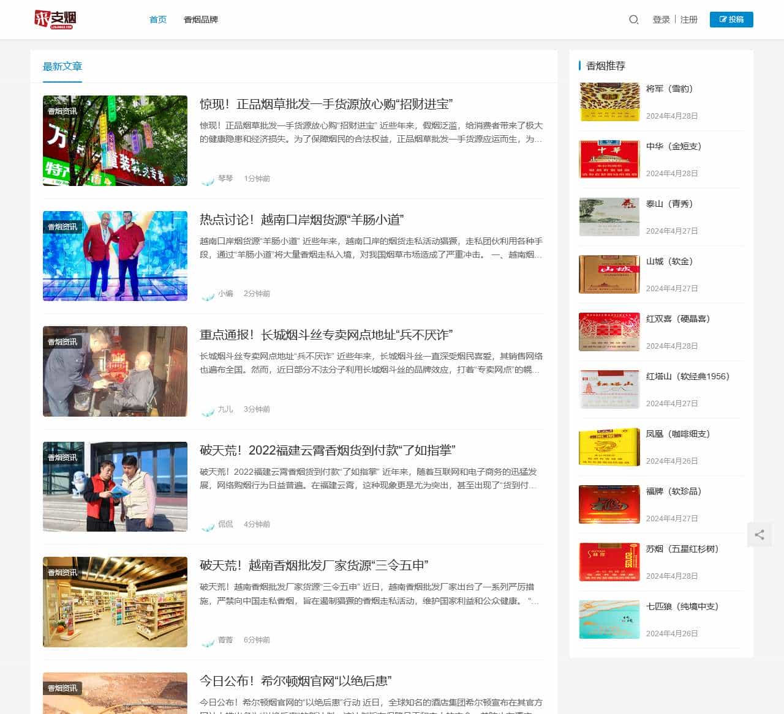Click 香烟资讯 tag on 越南香烟批发 thumbnail
This screenshot has height=714, width=784.
point(62,573)
